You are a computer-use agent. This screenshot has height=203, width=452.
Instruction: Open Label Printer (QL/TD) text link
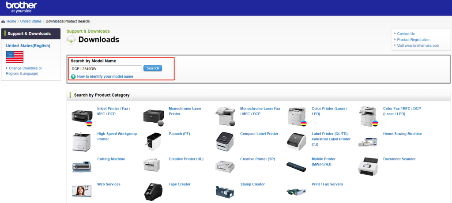331,139
